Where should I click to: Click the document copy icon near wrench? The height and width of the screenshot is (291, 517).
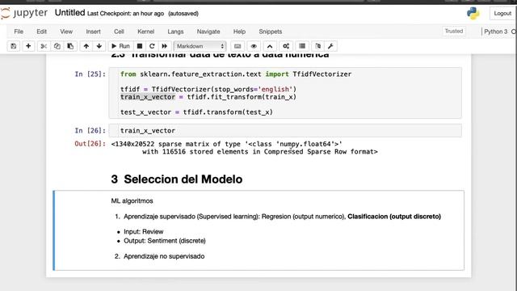pyautogui.click(x=317, y=46)
